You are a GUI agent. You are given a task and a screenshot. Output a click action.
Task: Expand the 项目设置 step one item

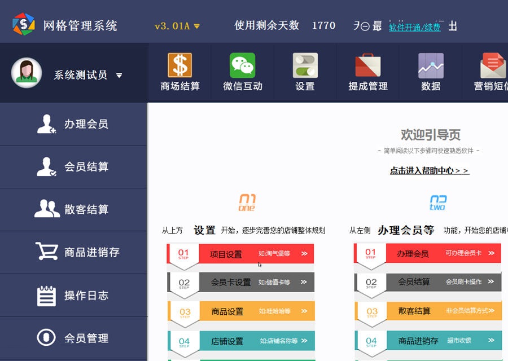243,254
